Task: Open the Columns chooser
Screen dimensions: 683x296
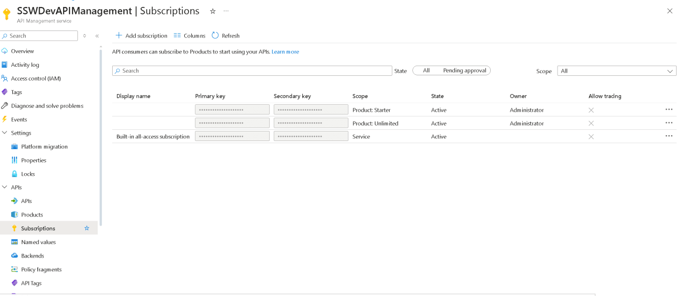Action: click(x=190, y=36)
